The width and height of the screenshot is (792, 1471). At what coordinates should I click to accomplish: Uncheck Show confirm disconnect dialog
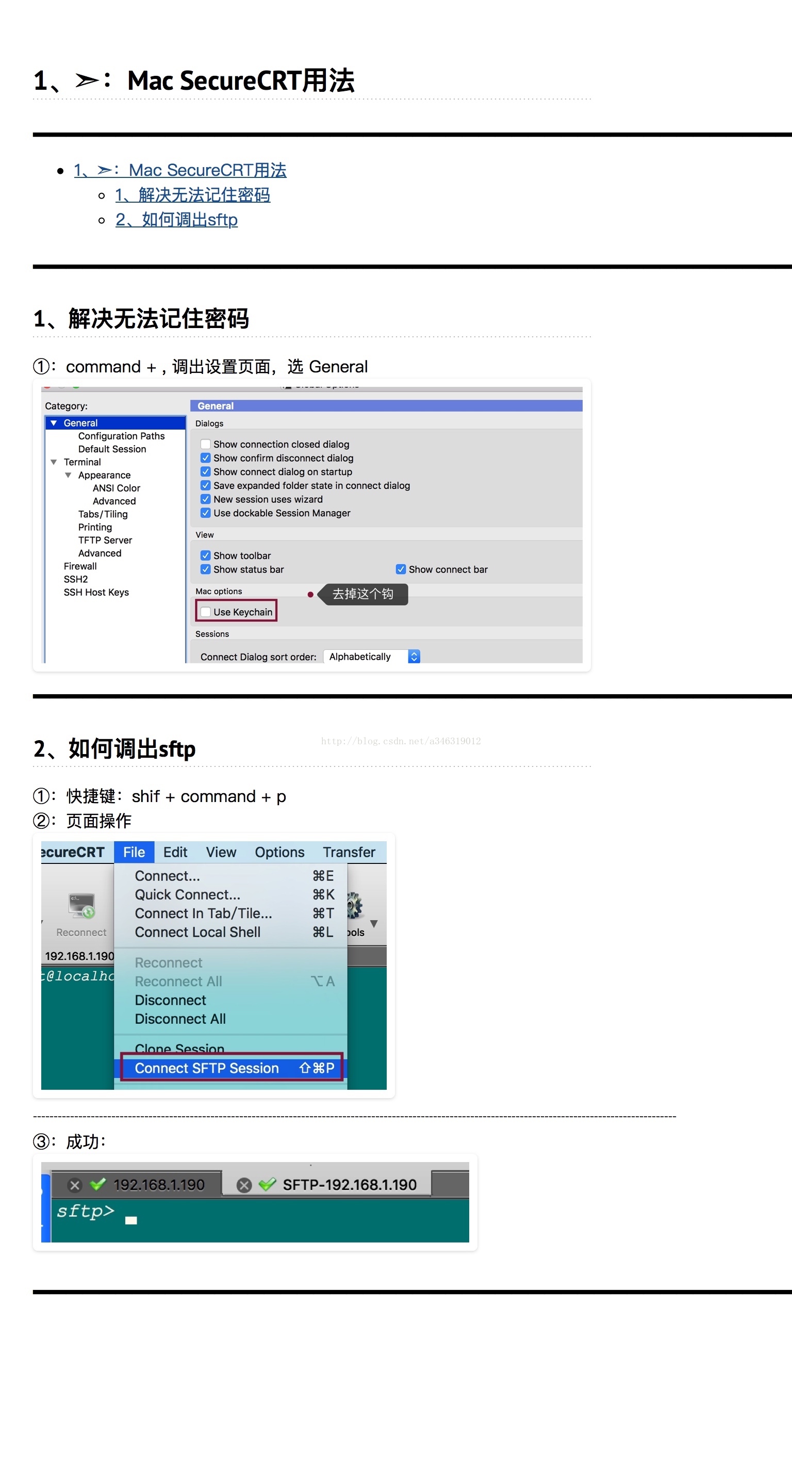pyautogui.click(x=206, y=458)
